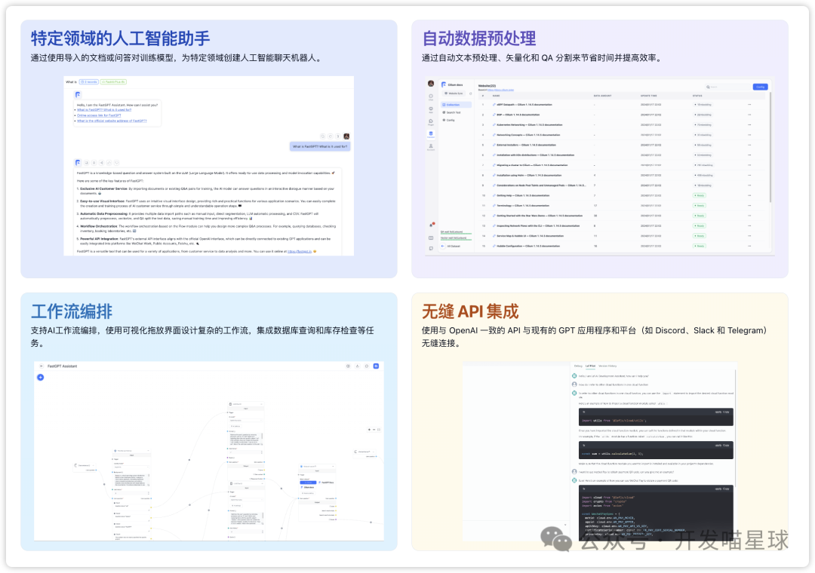Click the blue Config button in the dataset header
Screen dimensions: 815x573
760,87
